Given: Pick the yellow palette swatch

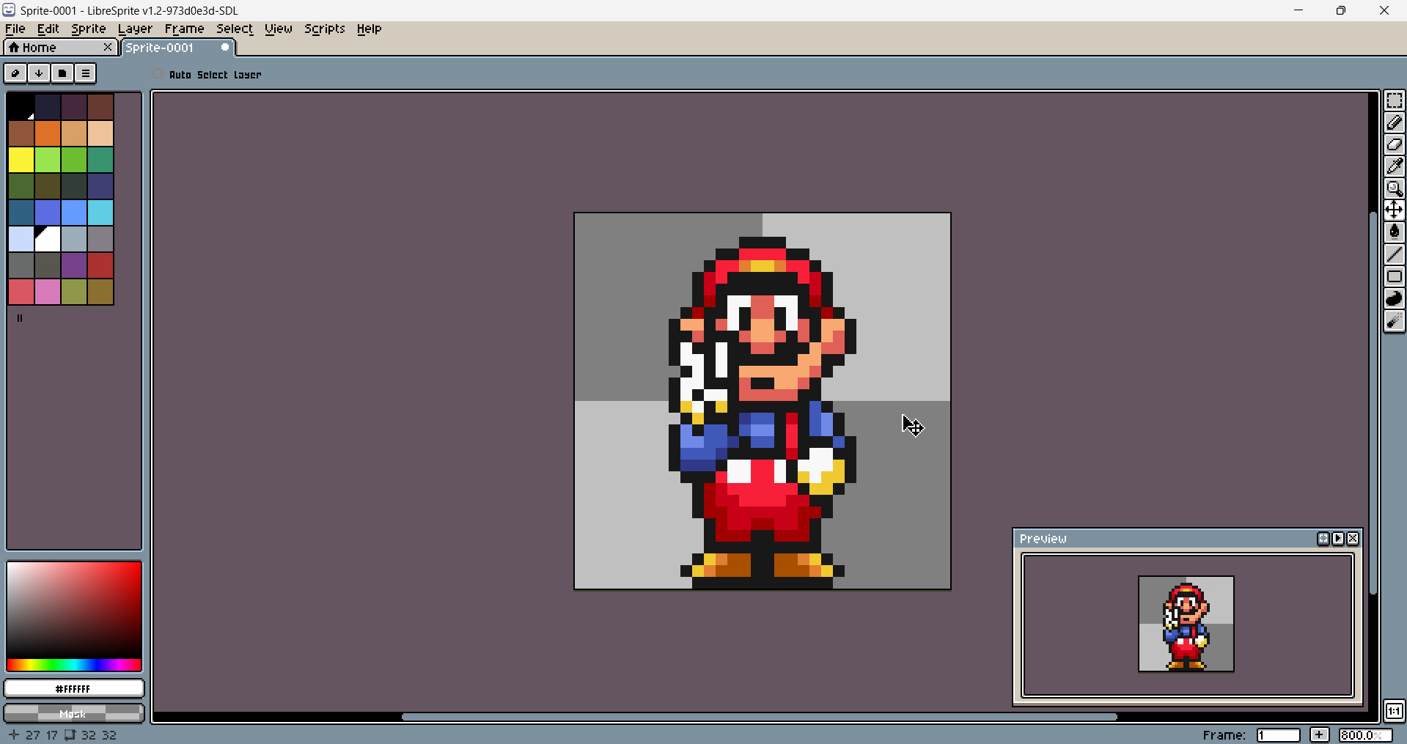Looking at the screenshot, I should pos(21,159).
